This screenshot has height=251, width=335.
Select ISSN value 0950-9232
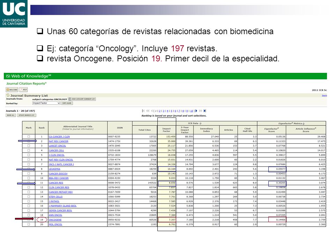[x=114, y=220]
